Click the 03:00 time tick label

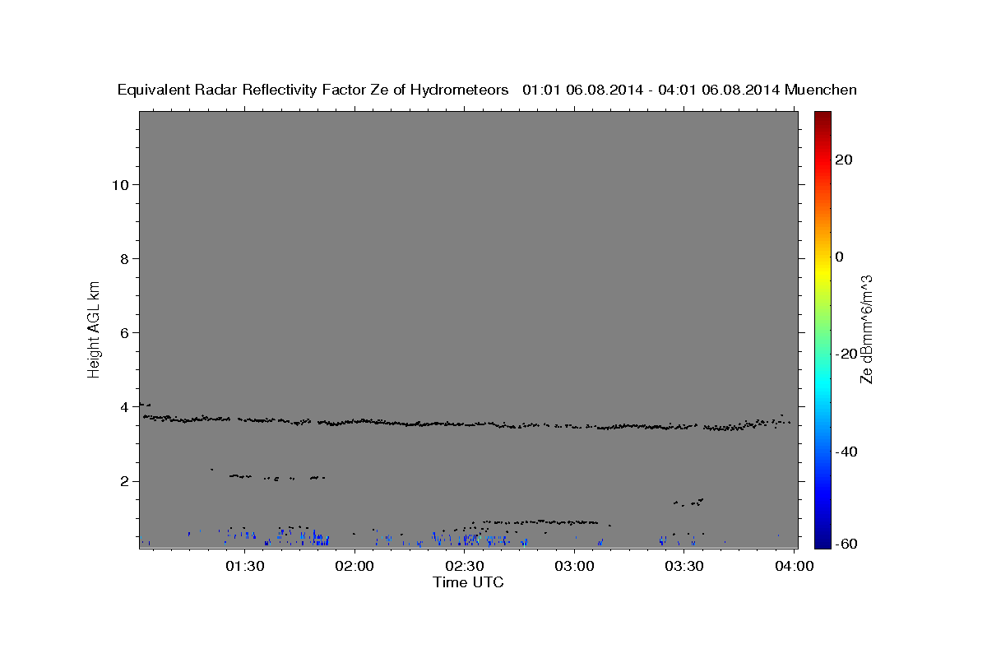574,566
